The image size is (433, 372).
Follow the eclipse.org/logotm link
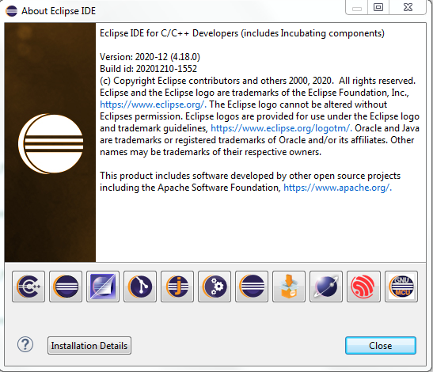(x=281, y=128)
